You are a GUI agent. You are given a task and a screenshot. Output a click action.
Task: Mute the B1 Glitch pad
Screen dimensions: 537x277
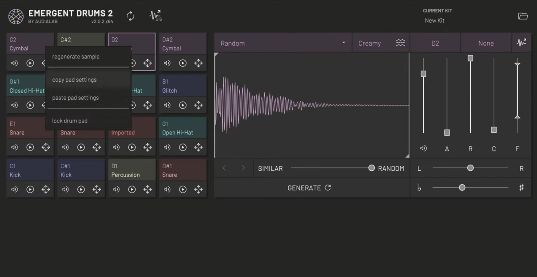coord(167,105)
